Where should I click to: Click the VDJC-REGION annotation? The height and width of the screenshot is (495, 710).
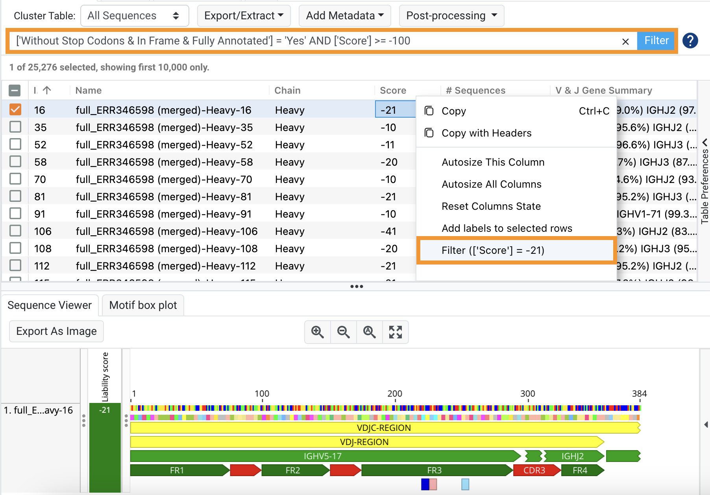385,428
